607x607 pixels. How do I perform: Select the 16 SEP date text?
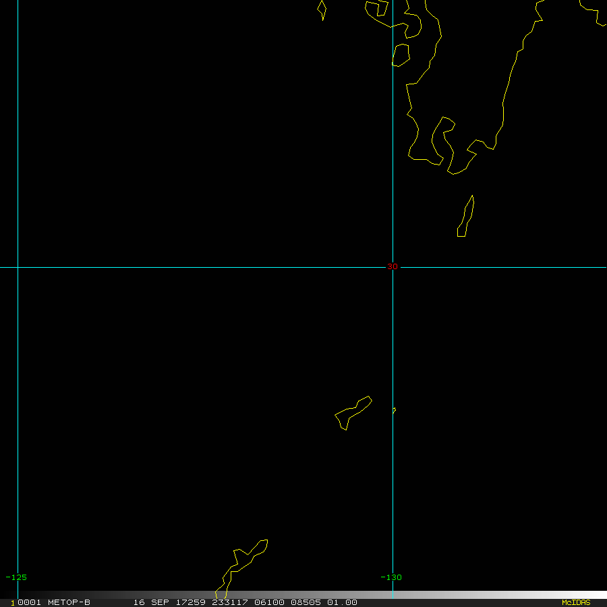151,602
